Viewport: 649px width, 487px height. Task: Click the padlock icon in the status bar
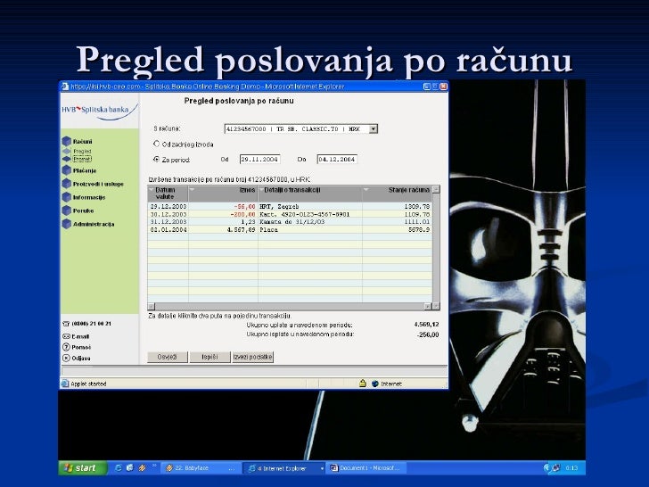point(363,383)
